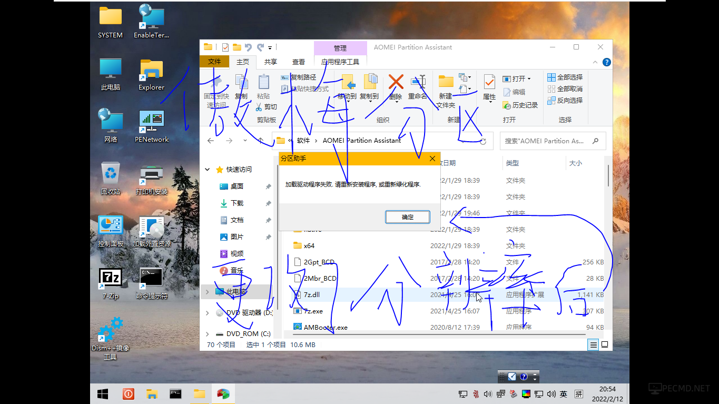This screenshot has height=404, width=719.
Task: Click the Back navigation arrow
Action: click(x=211, y=141)
